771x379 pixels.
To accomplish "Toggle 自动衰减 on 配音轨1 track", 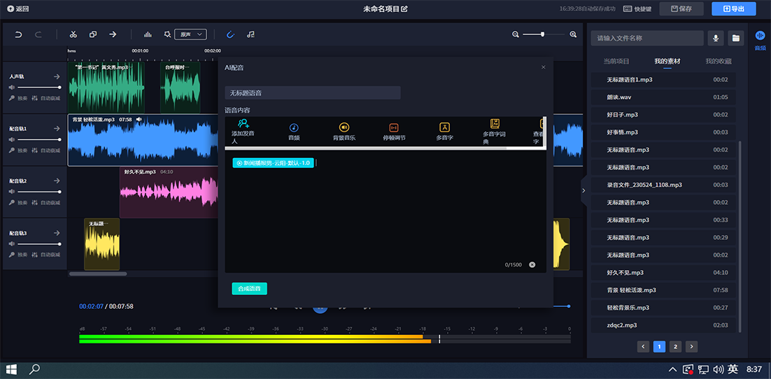I will tap(46, 150).
